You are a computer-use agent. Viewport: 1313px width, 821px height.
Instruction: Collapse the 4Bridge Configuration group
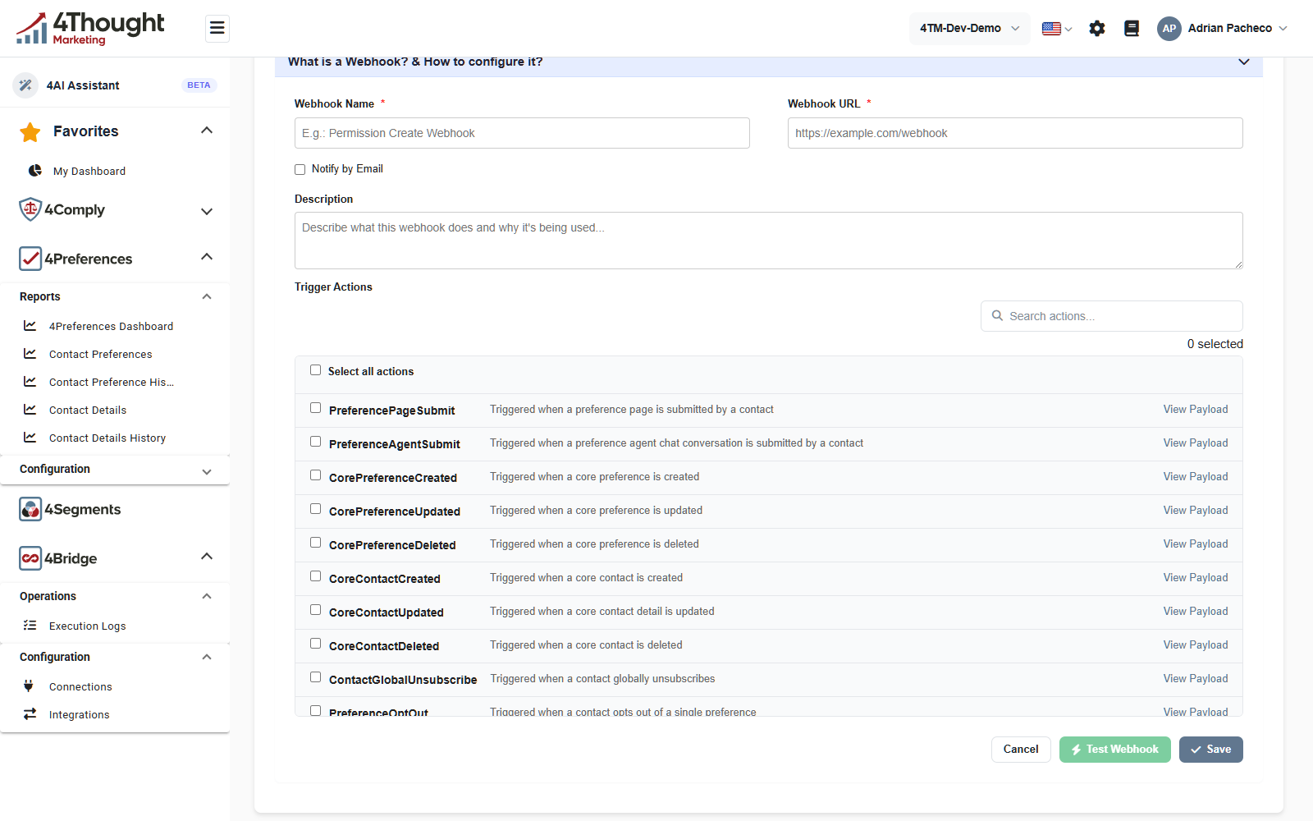click(x=207, y=657)
